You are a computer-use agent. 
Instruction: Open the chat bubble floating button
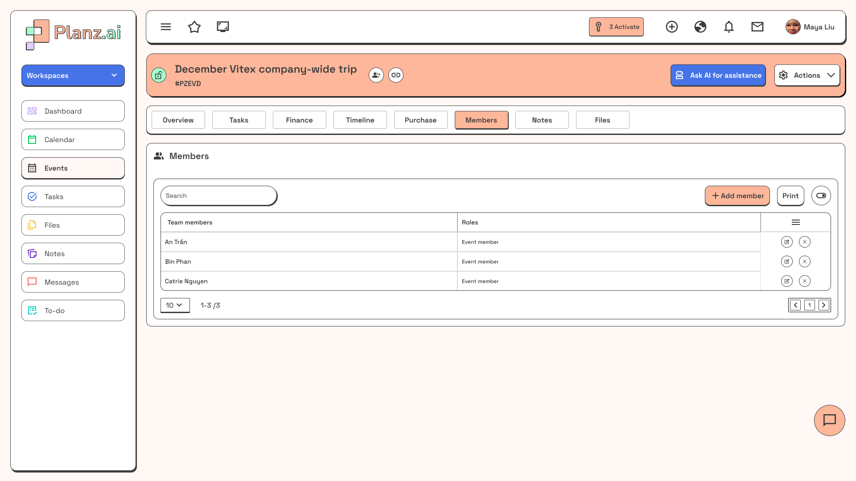click(829, 420)
